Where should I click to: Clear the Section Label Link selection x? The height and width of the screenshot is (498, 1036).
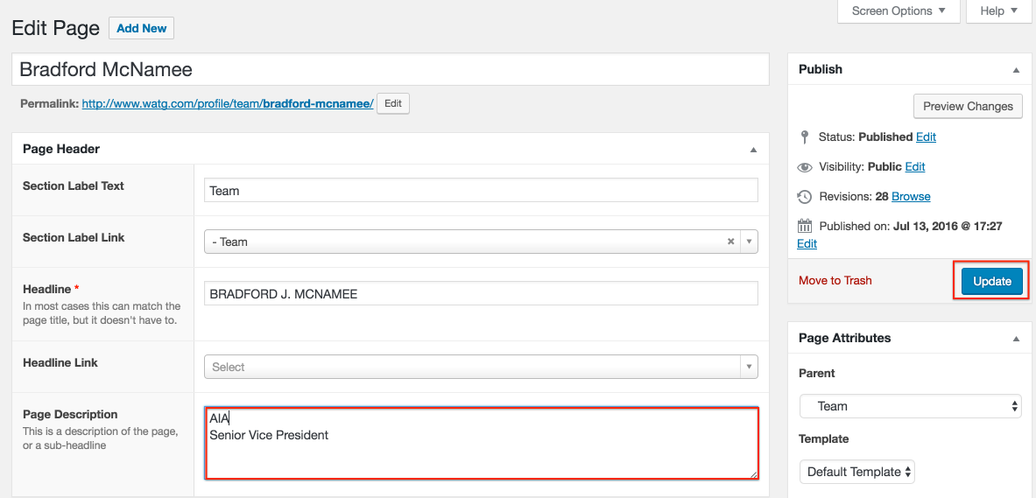tap(730, 242)
